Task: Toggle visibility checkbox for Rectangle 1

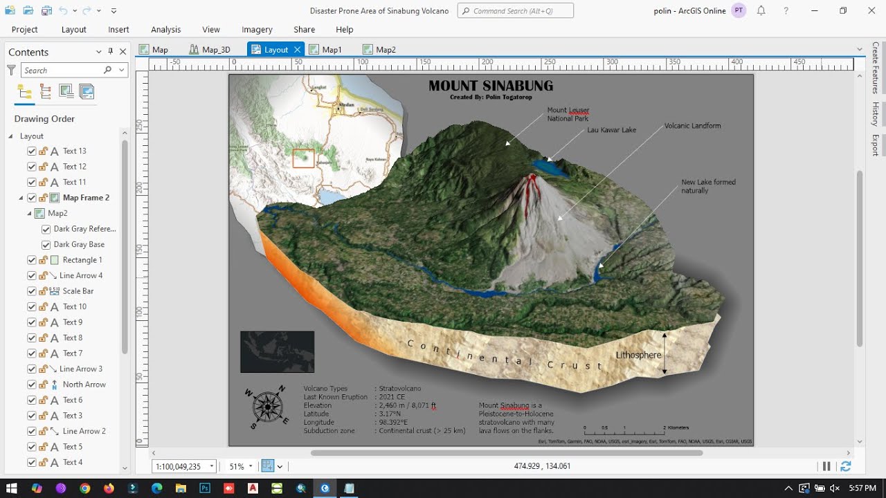Action: 31,260
